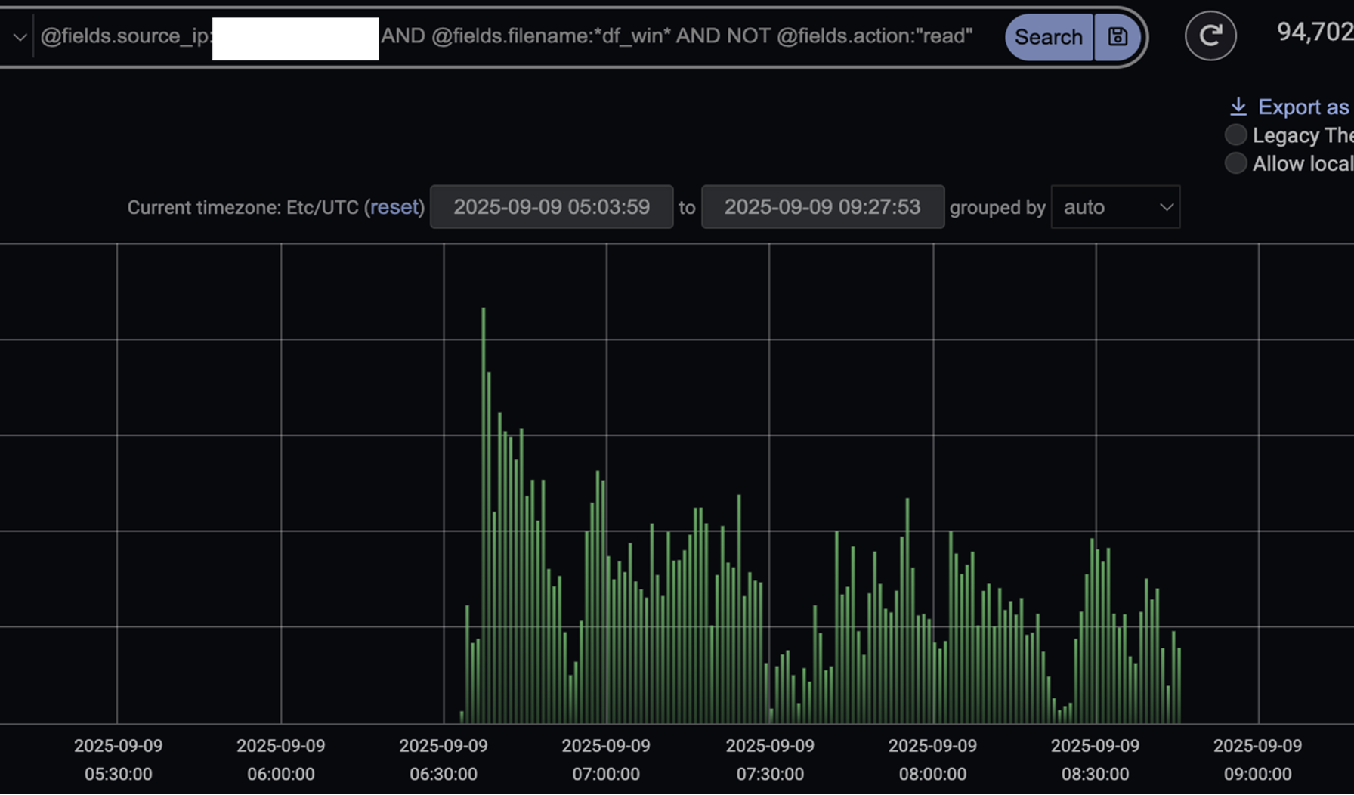
Task: Click the start time field showing 05:03:59
Action: [552, 207]
